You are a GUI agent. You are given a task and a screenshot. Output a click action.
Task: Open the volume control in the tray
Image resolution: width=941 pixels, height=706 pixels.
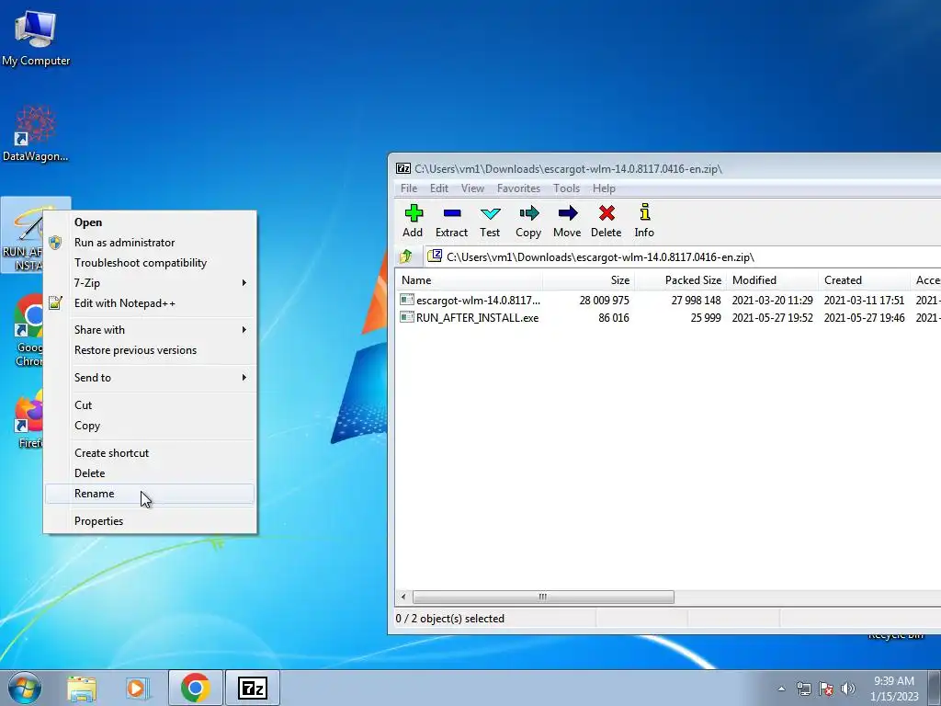point(848,689)
